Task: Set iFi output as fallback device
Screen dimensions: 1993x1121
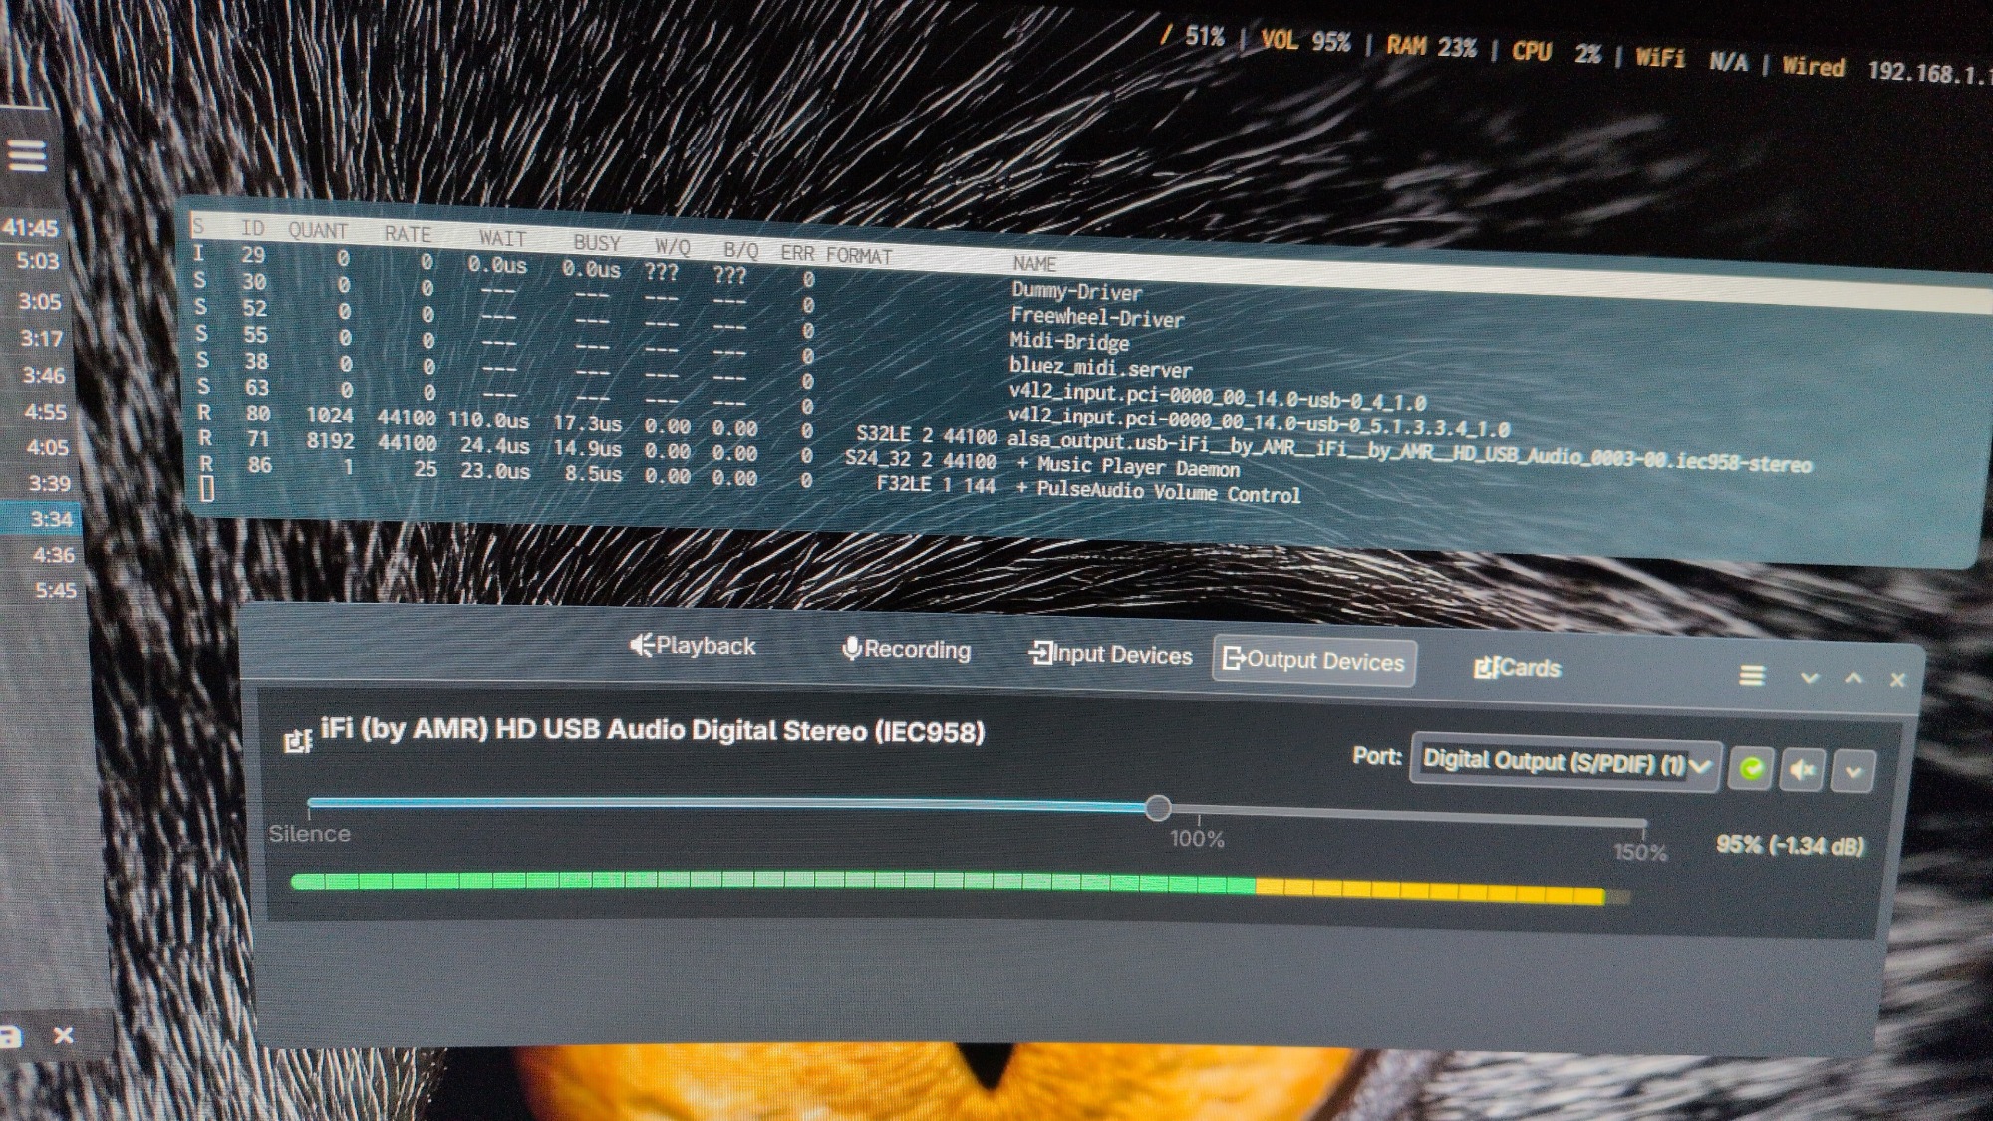Action: tap(1752, 768)
